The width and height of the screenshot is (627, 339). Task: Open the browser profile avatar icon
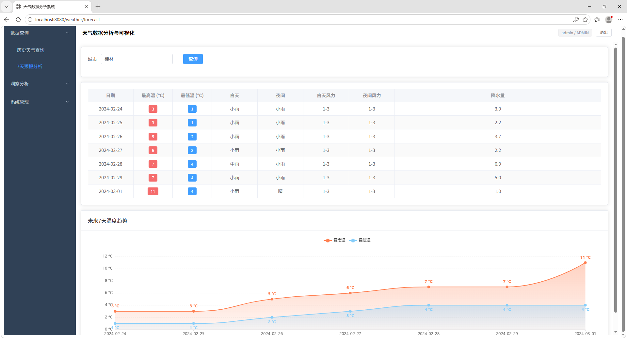coord(609,20)
